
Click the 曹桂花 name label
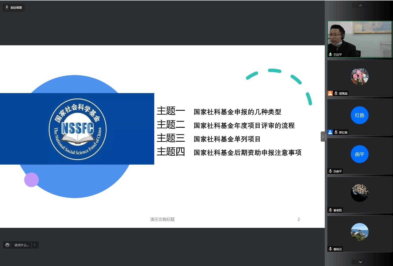pyautogui.click(x=338, y=249)
